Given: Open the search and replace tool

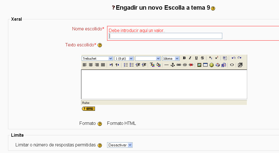Looking at the screenshot, I should (x=224, y=65).
